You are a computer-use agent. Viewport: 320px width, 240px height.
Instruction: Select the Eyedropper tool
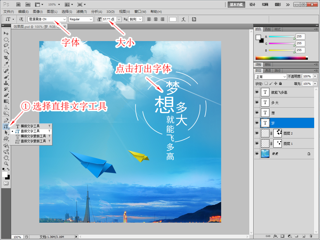click(6, 64)
